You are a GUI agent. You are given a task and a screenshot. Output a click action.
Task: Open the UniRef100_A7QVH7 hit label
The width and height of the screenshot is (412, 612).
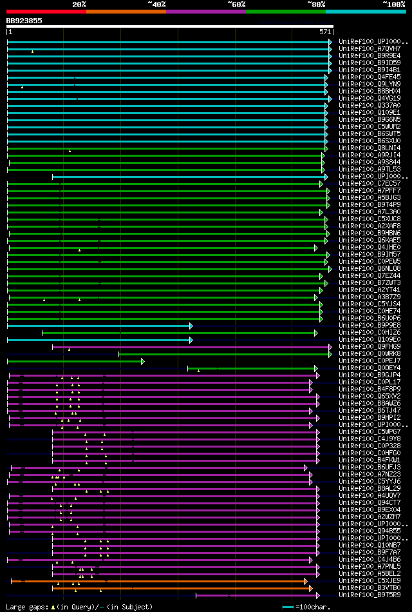pyautogui.click(x=370, y=49)
